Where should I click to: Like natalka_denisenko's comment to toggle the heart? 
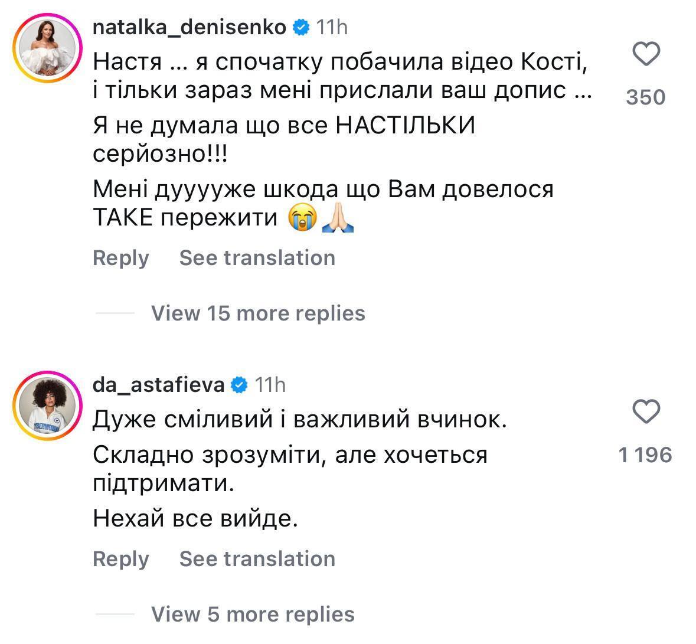(x=647, y=54)
